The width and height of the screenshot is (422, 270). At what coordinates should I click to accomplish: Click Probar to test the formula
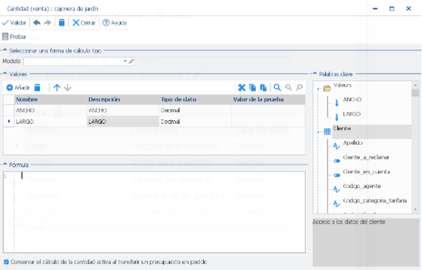coord(14,37)
